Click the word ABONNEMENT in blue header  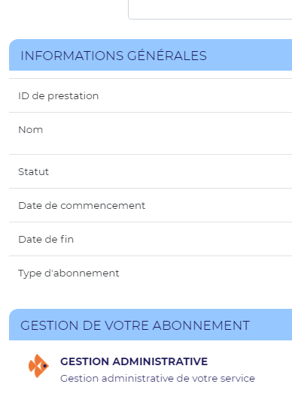201,325
